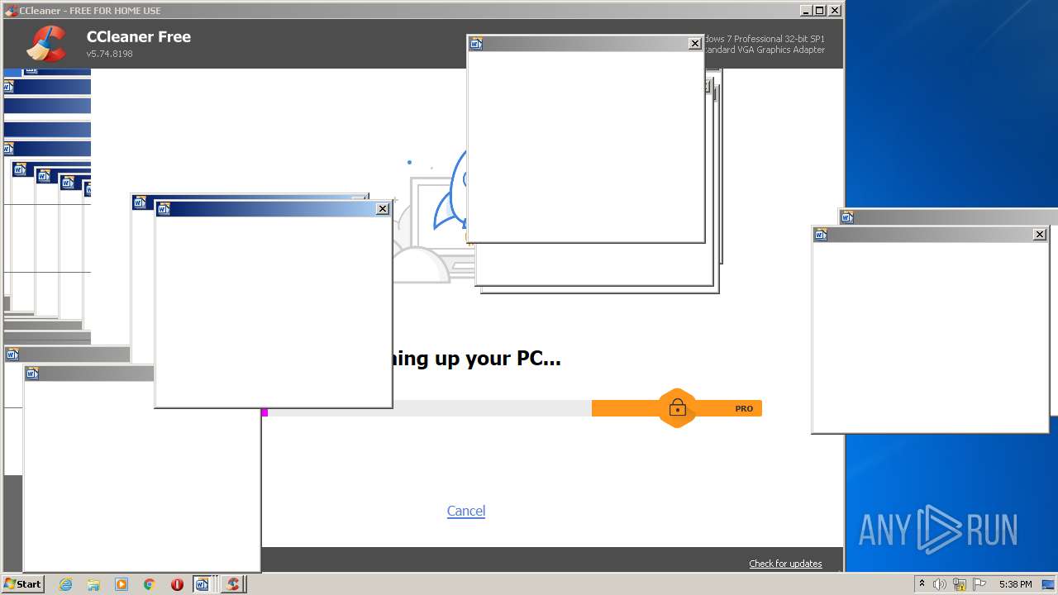This screenshot has height=595, width=1058.
Task: Close the CCleaner window
Action: pos(835,11)
